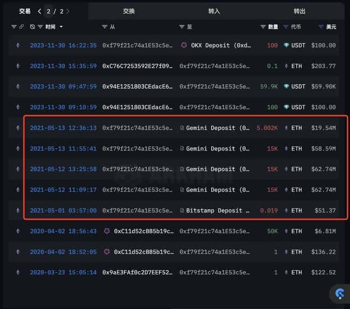350x309 pixels.
Task: Open timestamp 2023-11-30 09:47:59
Action: 64,86
